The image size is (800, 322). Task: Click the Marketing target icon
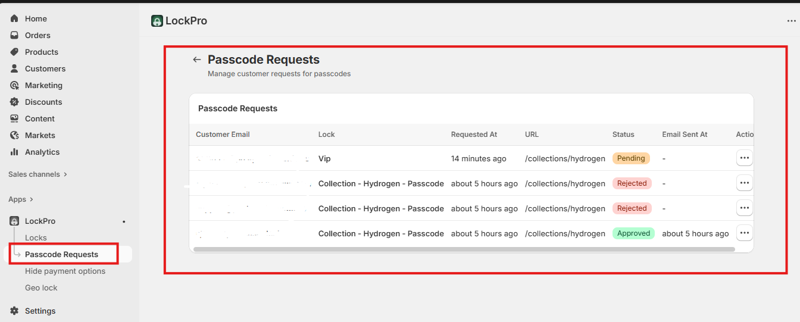14,85
